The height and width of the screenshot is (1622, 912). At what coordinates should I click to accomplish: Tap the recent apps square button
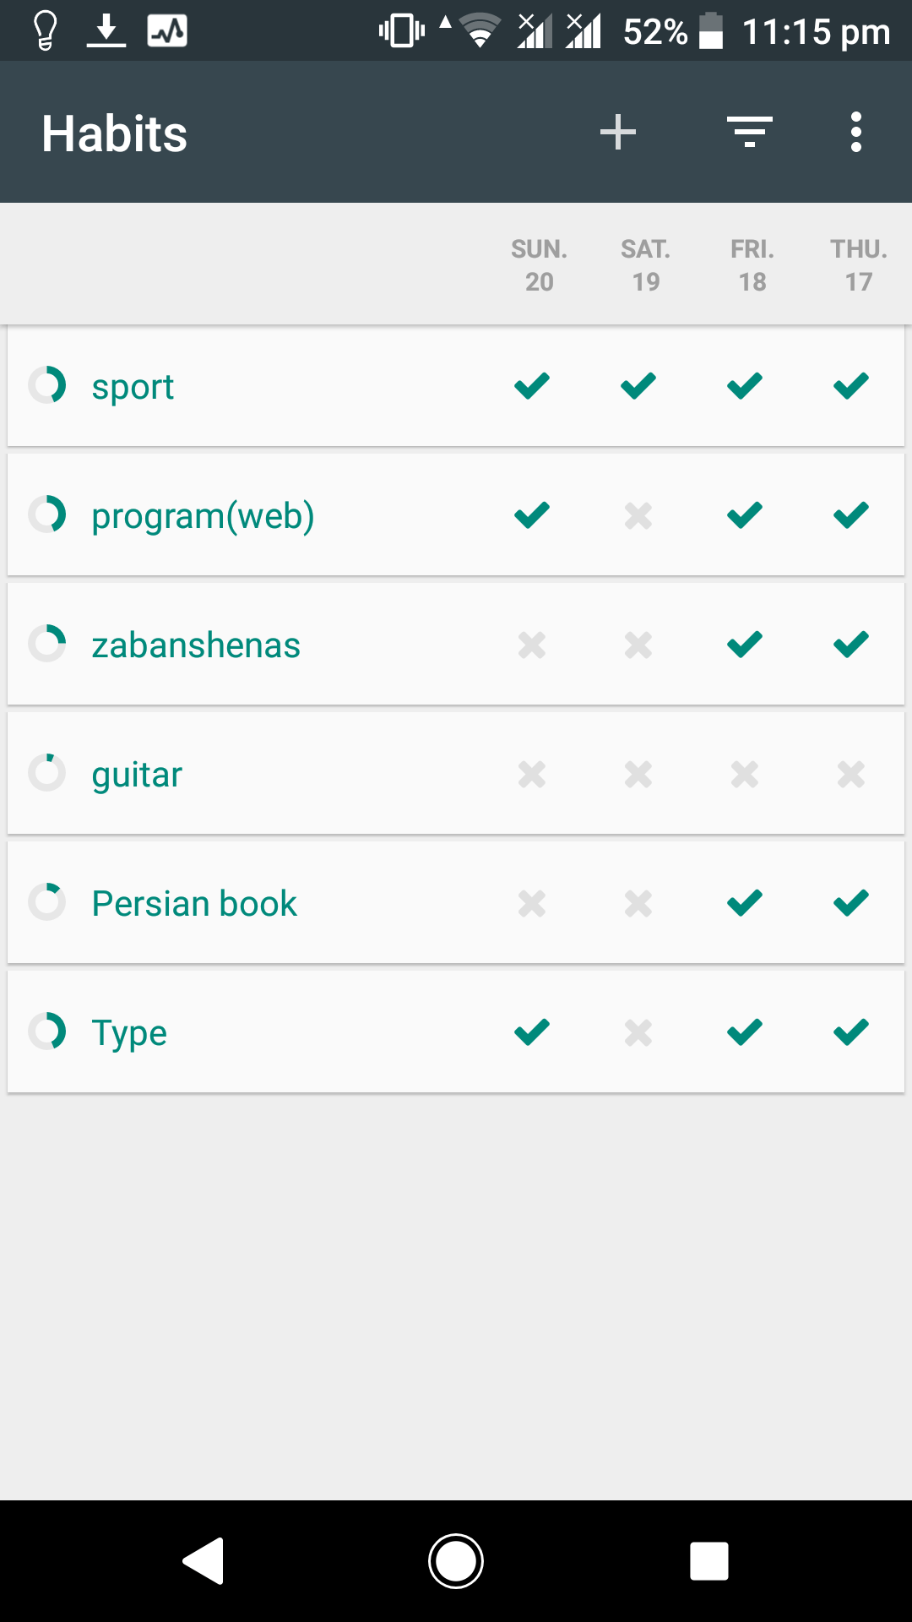pos(709,1561)
